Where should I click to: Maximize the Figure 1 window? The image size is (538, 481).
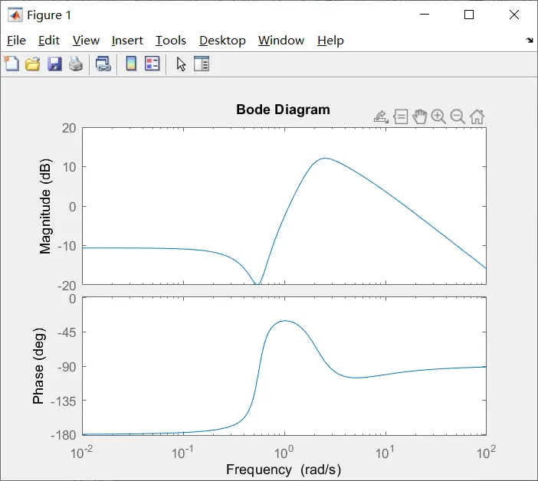point(469,15)
